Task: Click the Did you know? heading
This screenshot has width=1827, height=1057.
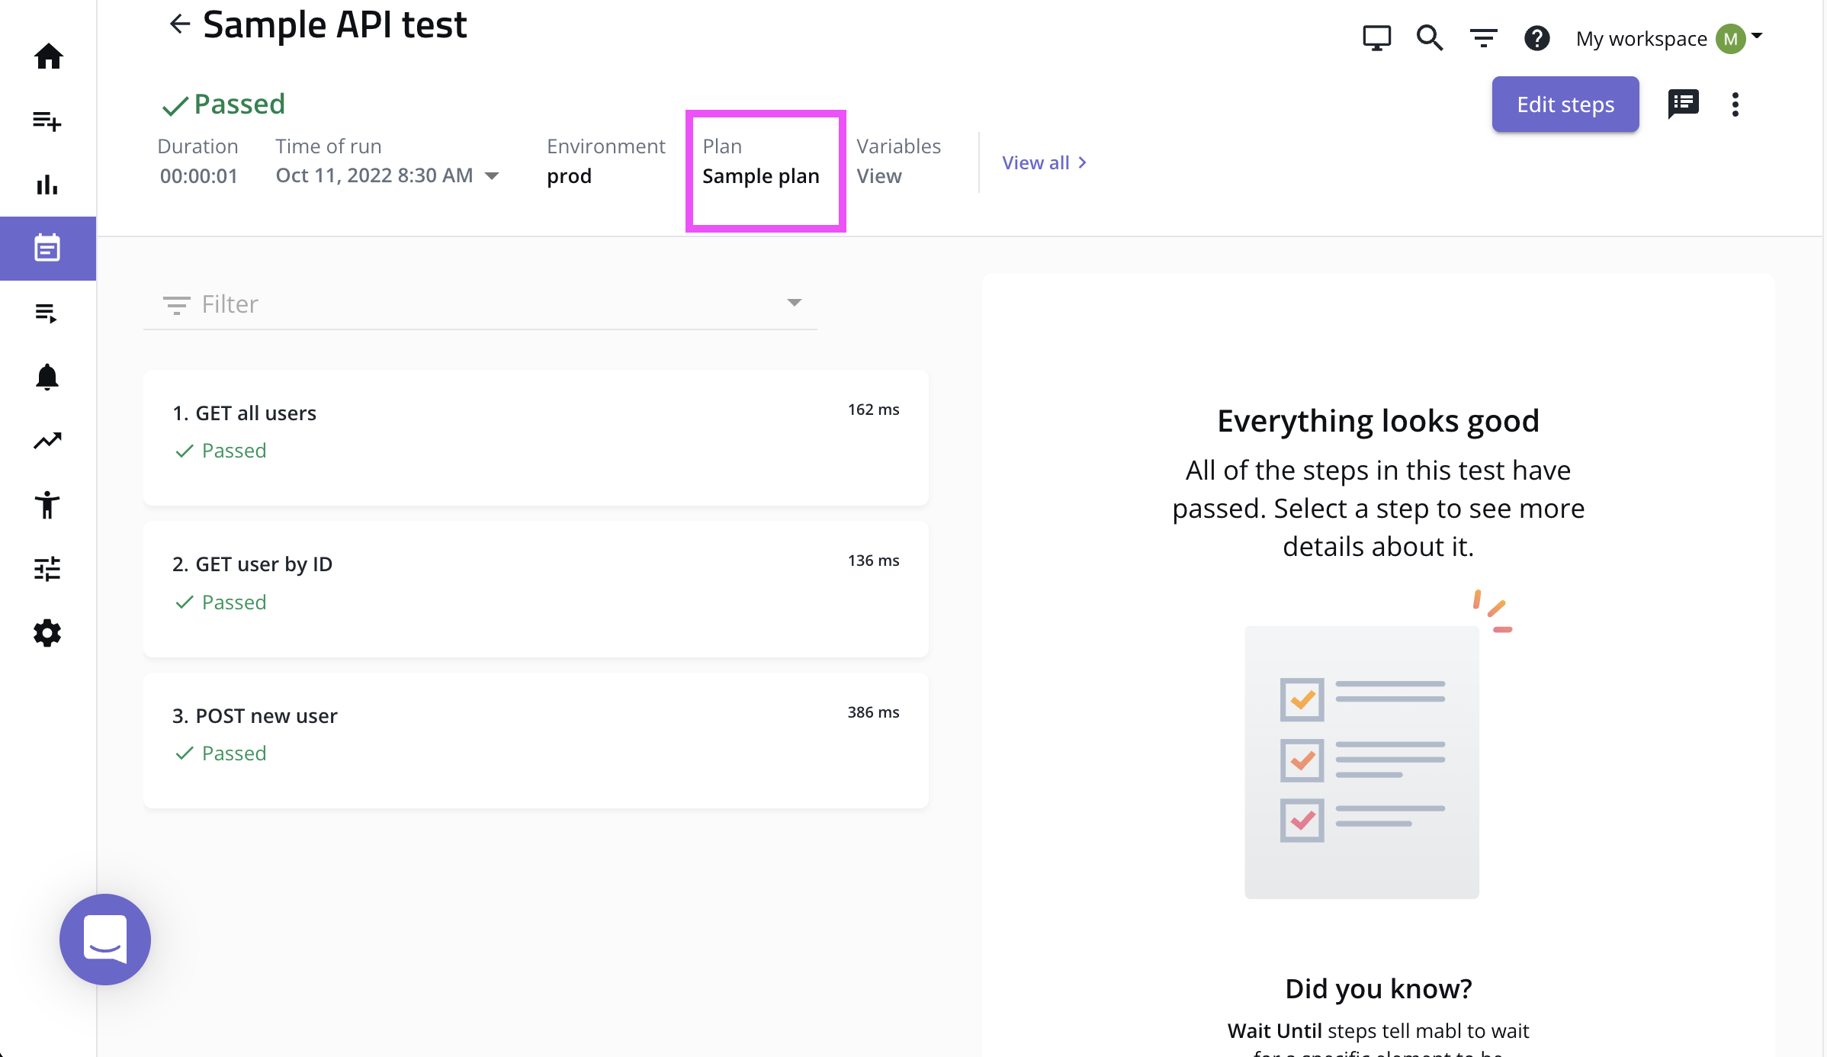Action: (1378, 988)
